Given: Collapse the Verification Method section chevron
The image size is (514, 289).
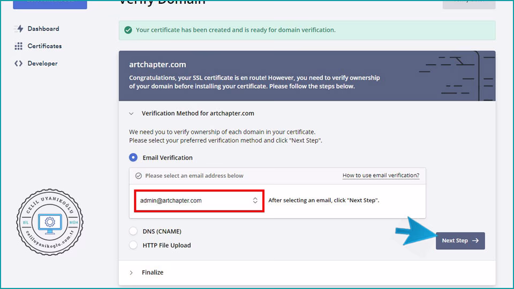Looking at the screenshot, I should (132, 113).
